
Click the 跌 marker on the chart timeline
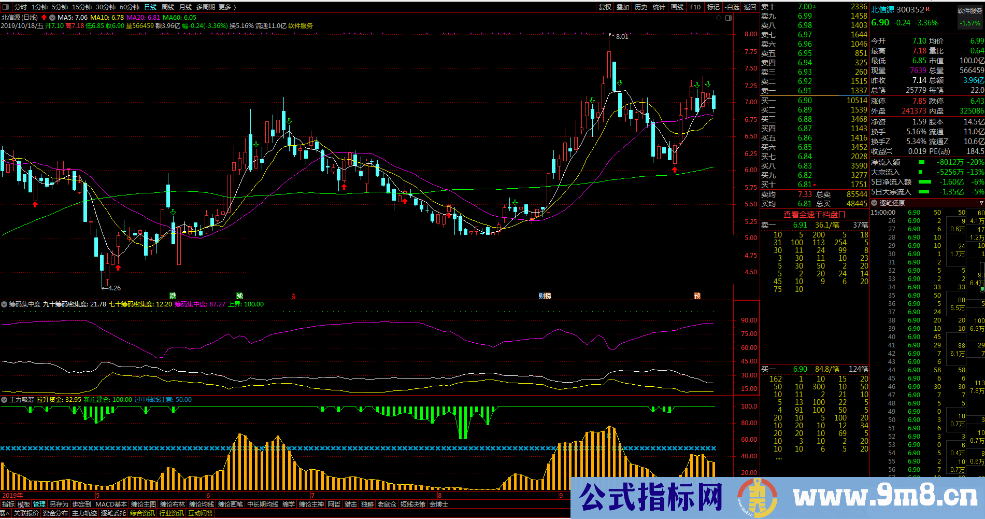click(173, 296)
